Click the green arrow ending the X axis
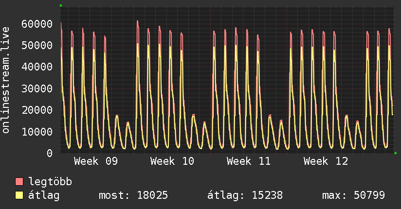This screenshot has height=209, width=401. (x=396, y=153)
